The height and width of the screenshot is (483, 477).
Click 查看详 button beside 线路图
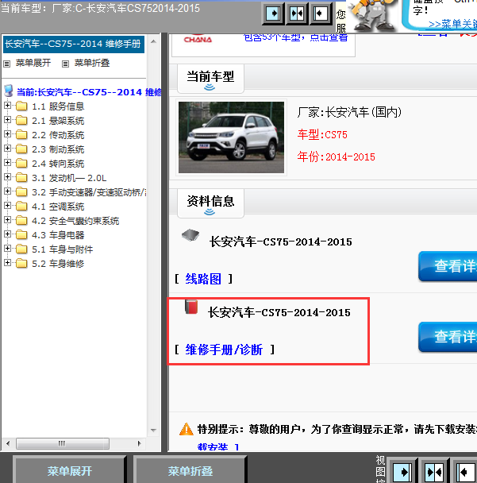(448, 266)
